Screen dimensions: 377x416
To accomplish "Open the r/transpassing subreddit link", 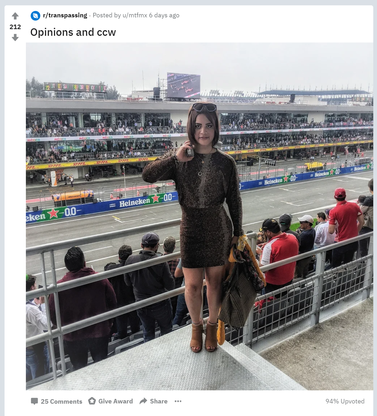I will pyautogui.click(x=65, y=15).
